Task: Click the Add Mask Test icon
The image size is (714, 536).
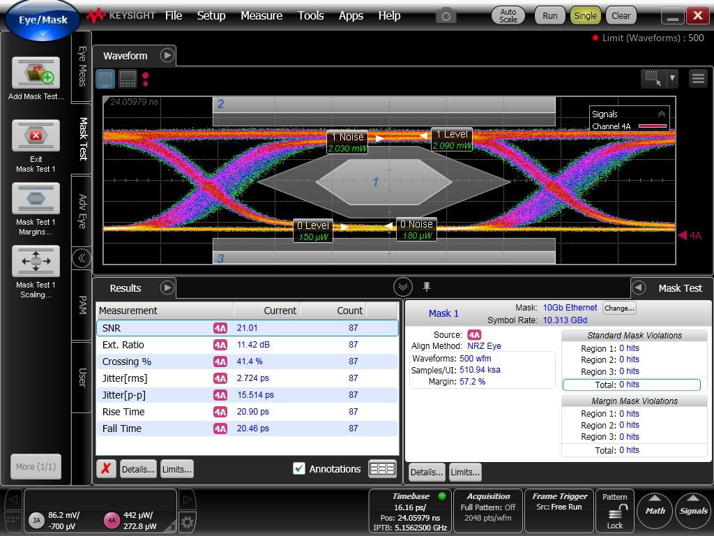Action: coord(36,73)
